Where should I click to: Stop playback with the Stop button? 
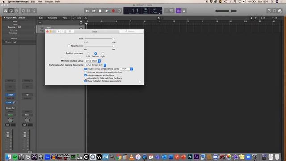100,11
